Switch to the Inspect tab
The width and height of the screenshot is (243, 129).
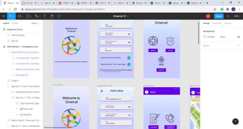(228, 23)
